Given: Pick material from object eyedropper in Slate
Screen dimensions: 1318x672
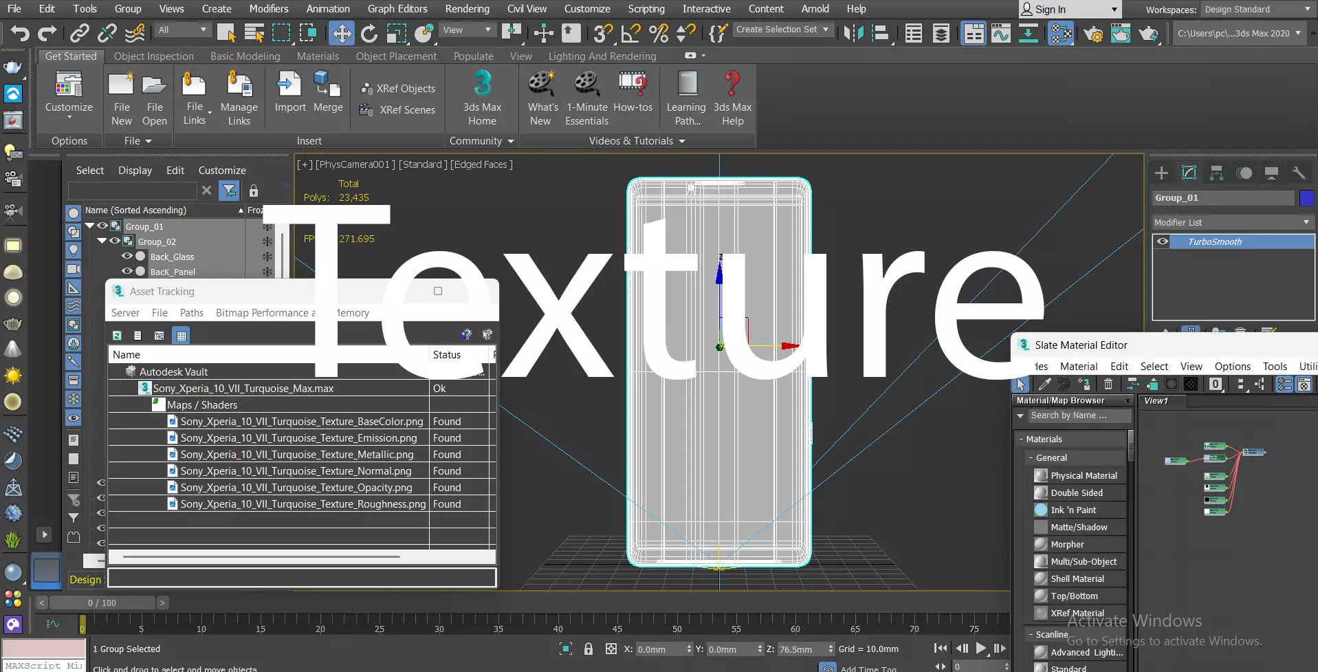Looking at the screenshot, I should click(1044, 384).
